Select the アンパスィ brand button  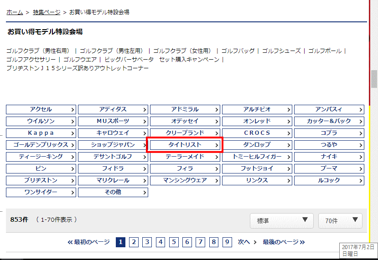[x=329, y=110]
